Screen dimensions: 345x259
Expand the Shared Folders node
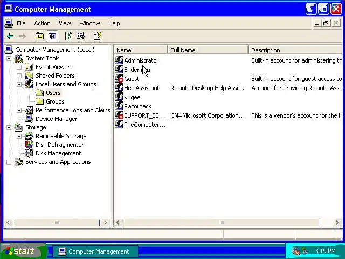point(19,76)
